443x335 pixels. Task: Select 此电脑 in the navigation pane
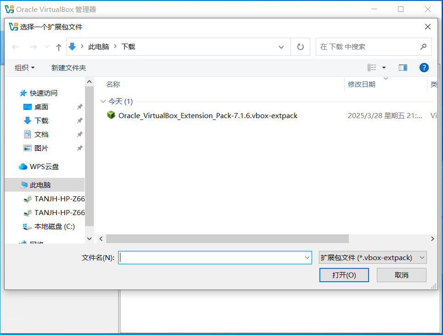point(45,185)
